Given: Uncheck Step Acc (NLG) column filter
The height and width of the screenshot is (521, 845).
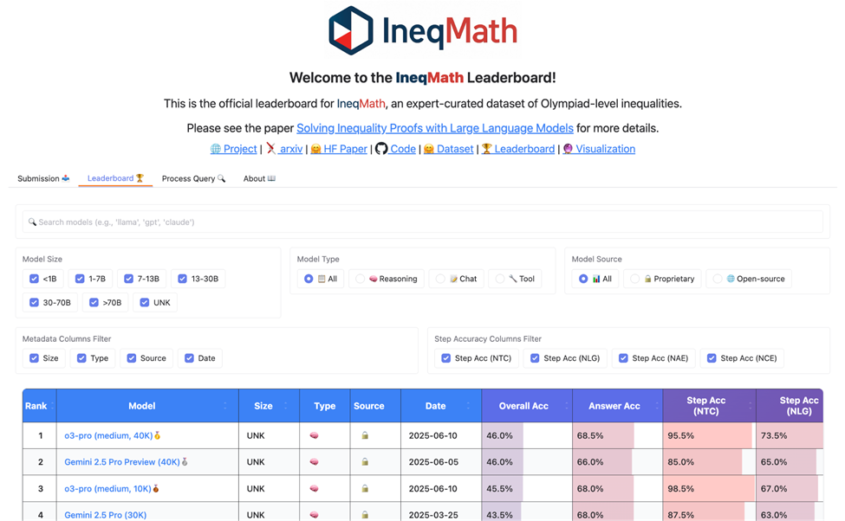Looking at the screenshot, I should click(535, 358).
